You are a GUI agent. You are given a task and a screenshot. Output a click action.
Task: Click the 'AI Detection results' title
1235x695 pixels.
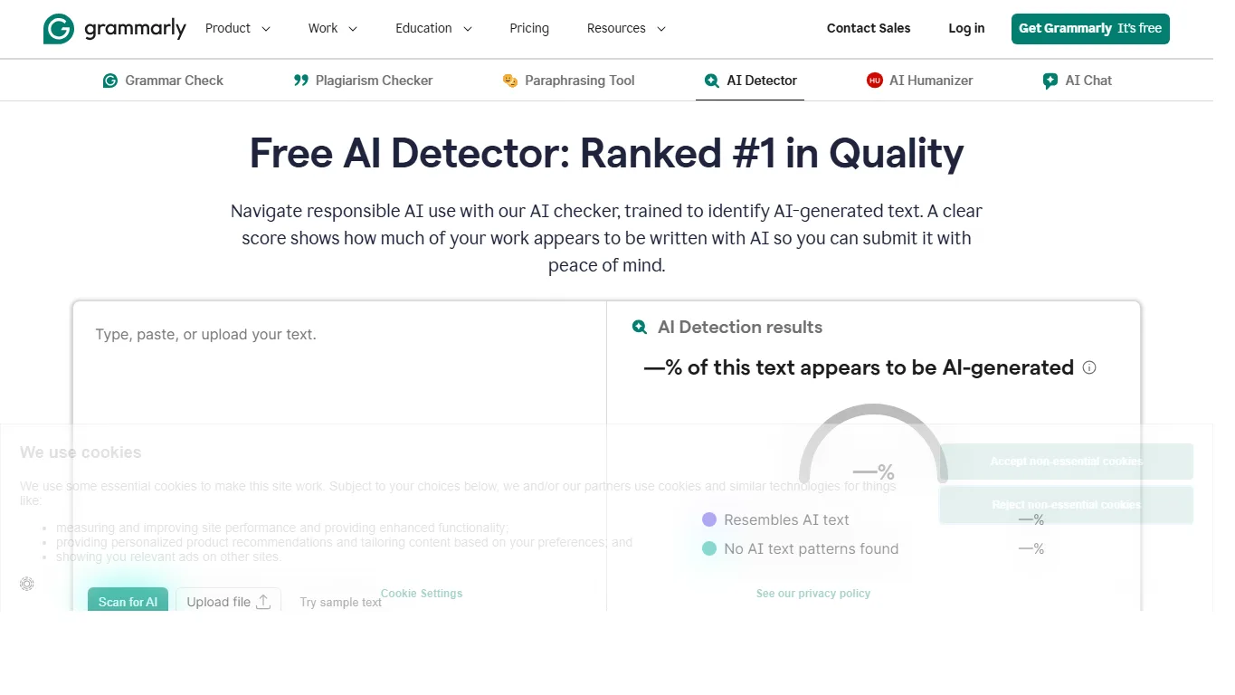pyautogui.click(x=740, y=327)
